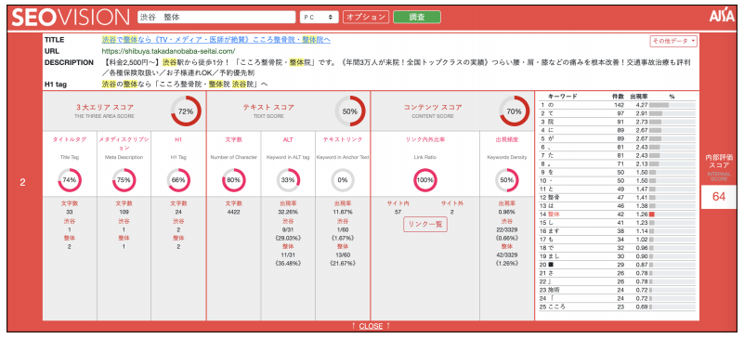Click the 3大エリア スコア heading
The height and width of the screenshot is (339, 744).
[105, 107]
